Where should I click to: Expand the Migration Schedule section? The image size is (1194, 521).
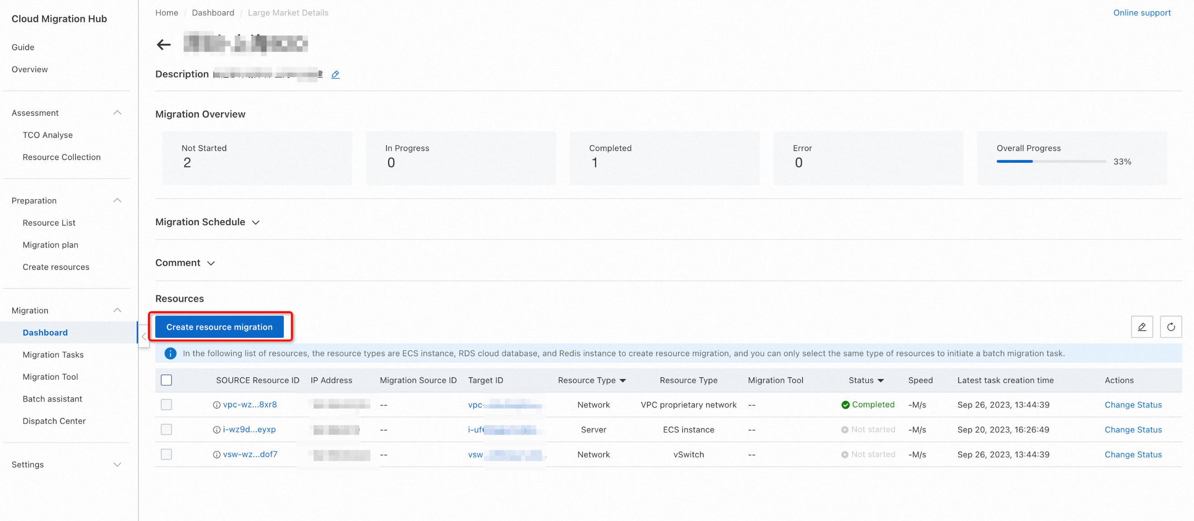pos(255,223)
